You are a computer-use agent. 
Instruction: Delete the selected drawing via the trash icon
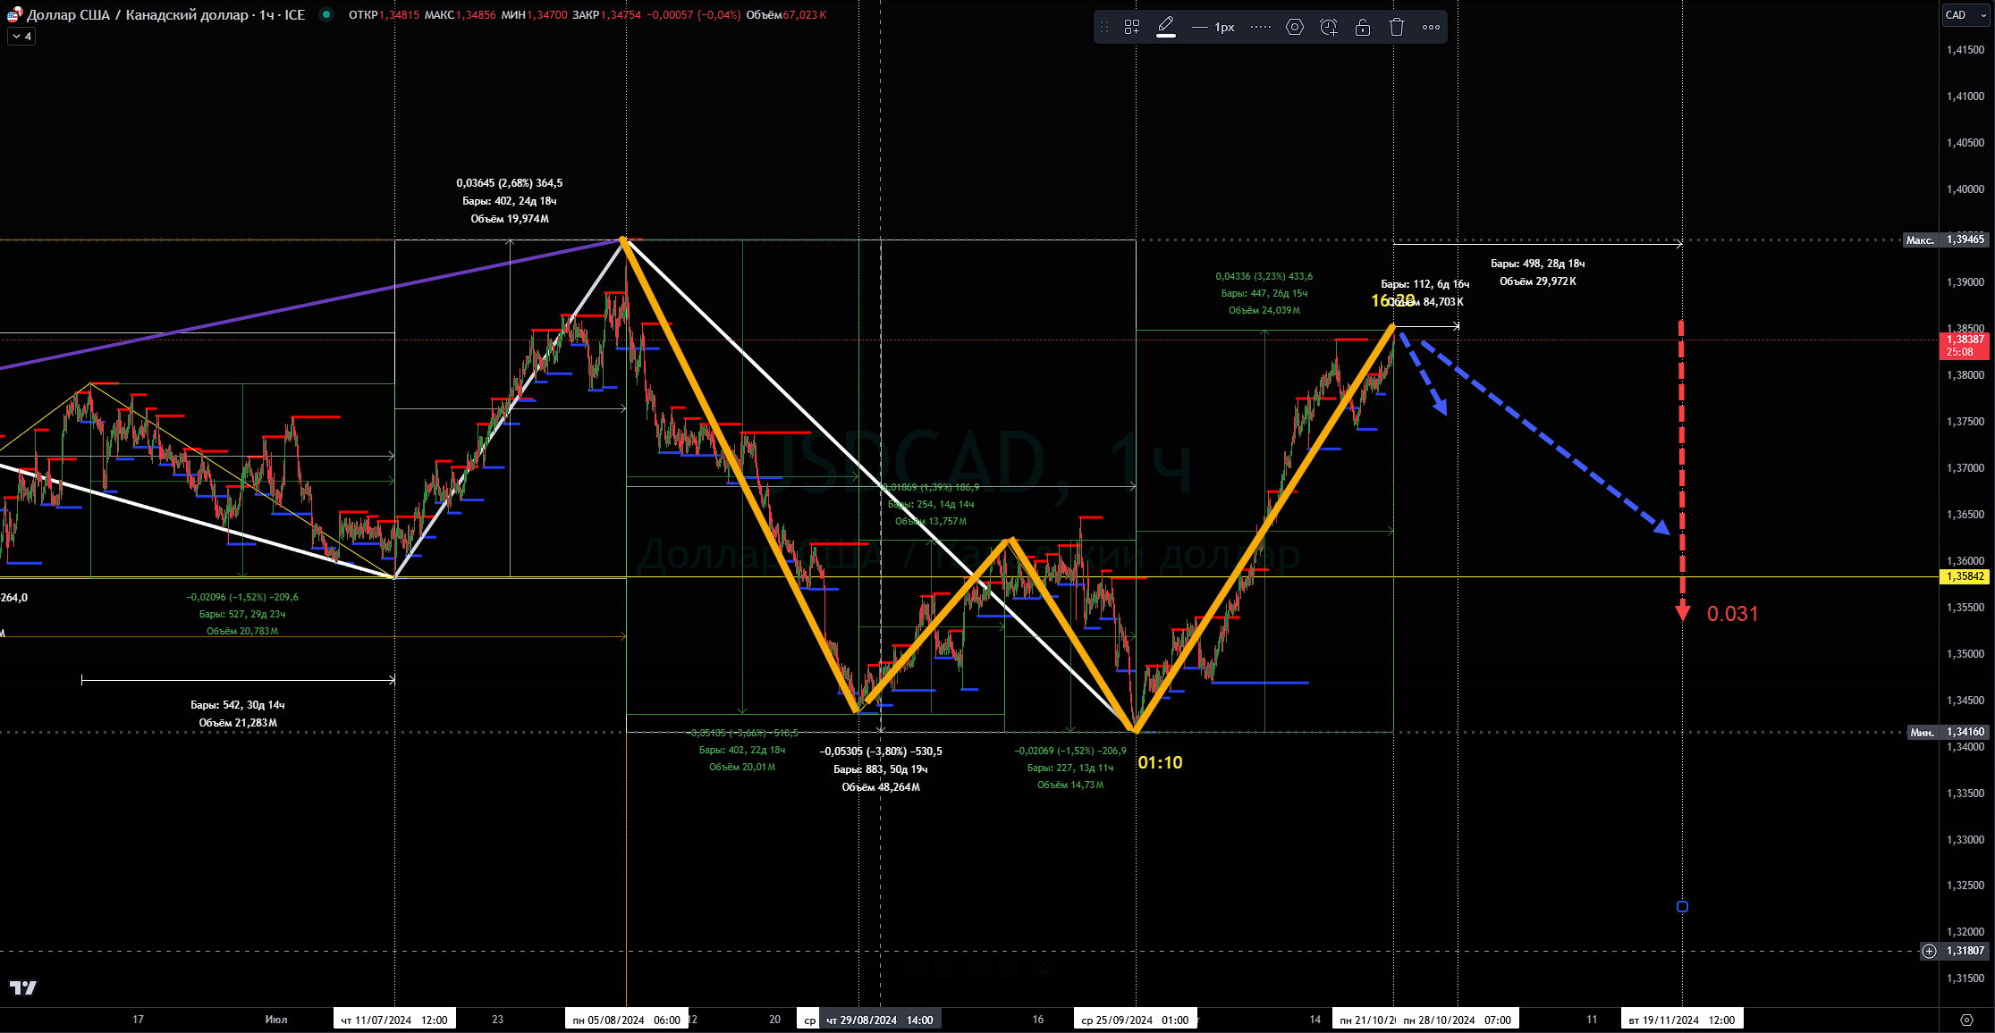point(1397,27)
